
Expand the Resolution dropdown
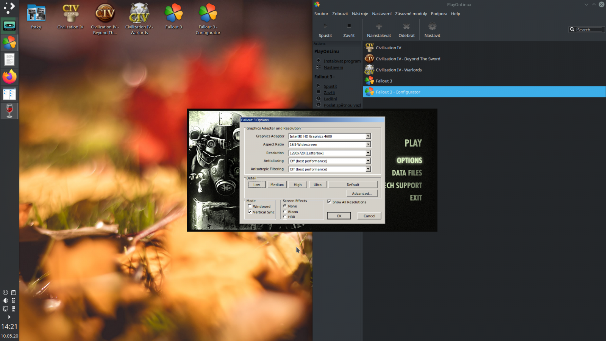[x=367, y=153]
